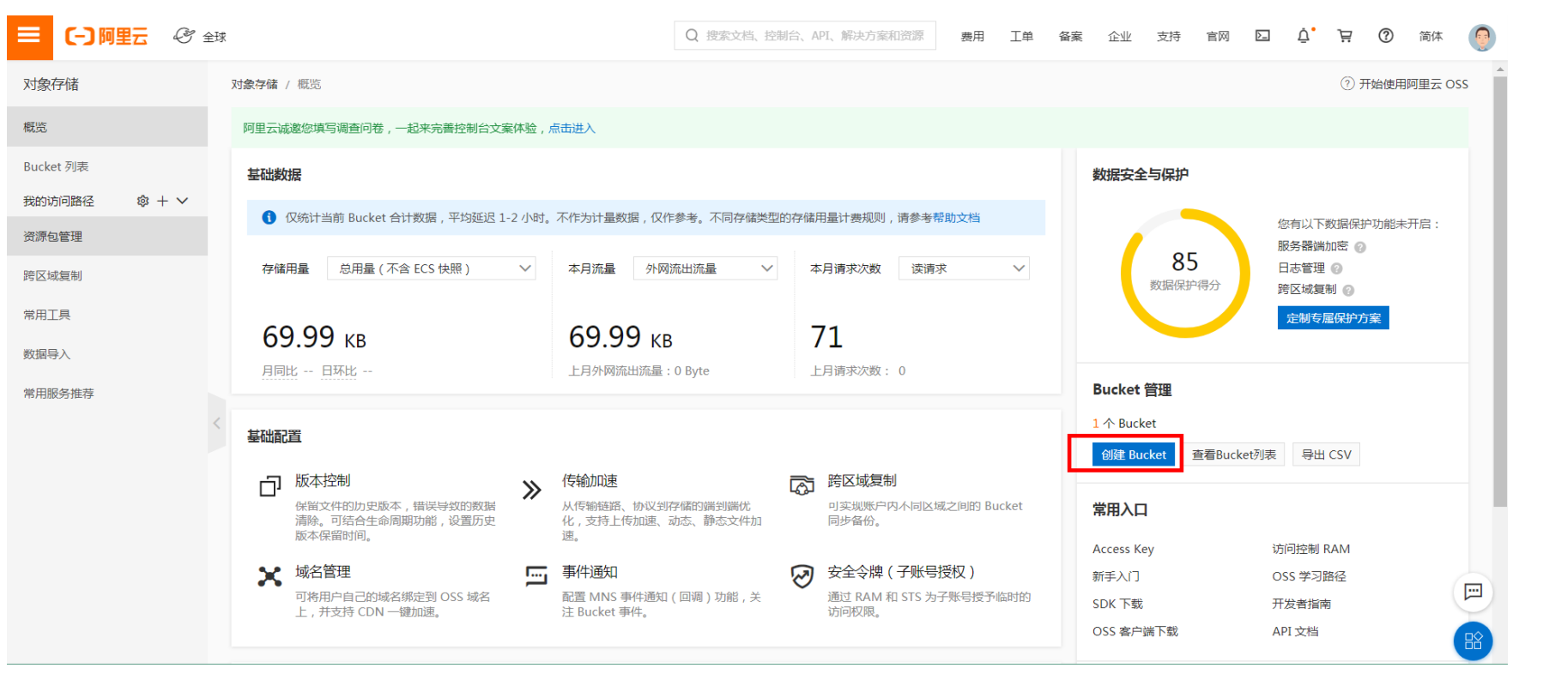The height and width of the screenshot is (698, 1543).
Task: Open the 开发者指南 link
Action: 1301,604
